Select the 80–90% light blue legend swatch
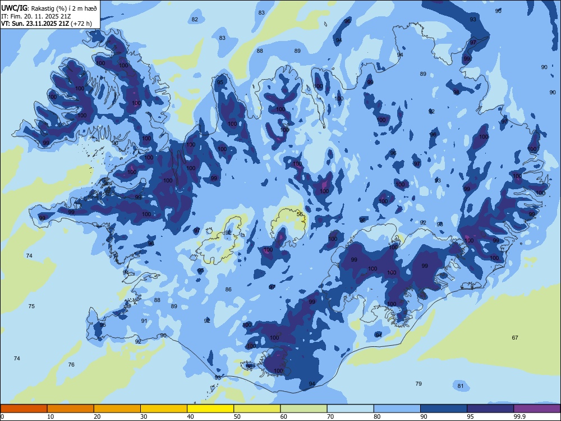This screenshot has width=561, height=421. [x=397, y=409]
